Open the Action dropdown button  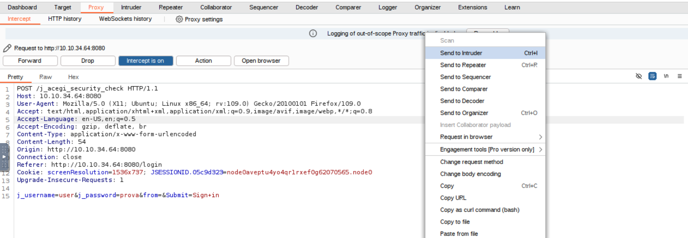pyautogui.click(x=203, y=61)
